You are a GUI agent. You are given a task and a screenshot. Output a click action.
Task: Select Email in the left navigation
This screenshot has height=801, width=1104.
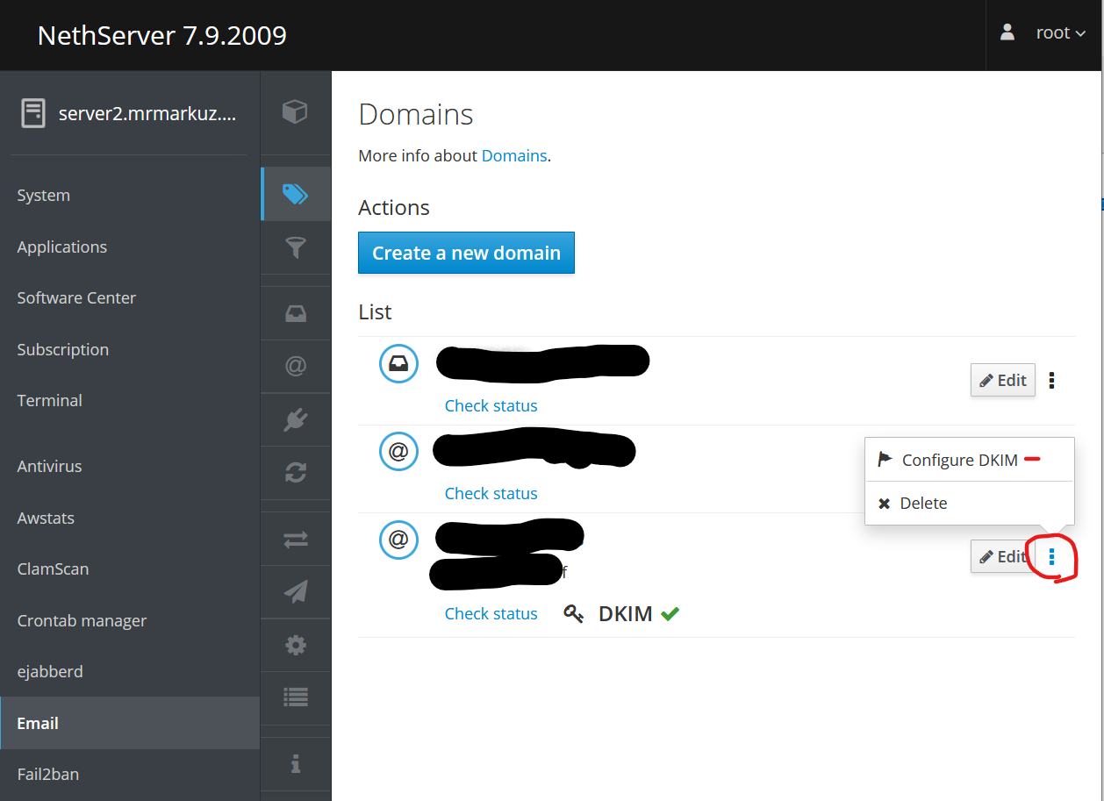click(x=130, y=723)
